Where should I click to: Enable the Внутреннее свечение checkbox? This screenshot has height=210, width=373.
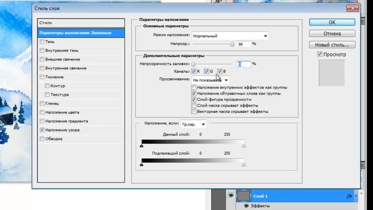point(42,68)
